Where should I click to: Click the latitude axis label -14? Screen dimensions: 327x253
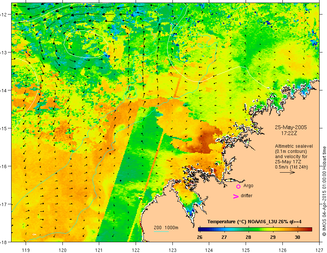pyautogui.click(x=4, y=90)
